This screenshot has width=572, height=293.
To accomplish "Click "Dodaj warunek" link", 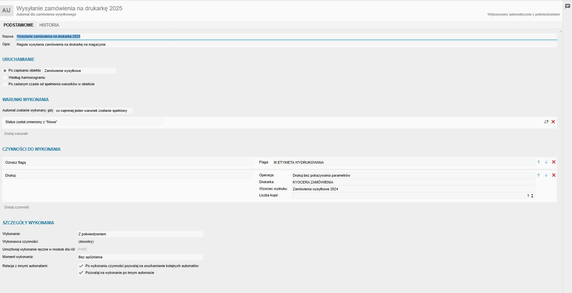I will pos(16,134).
